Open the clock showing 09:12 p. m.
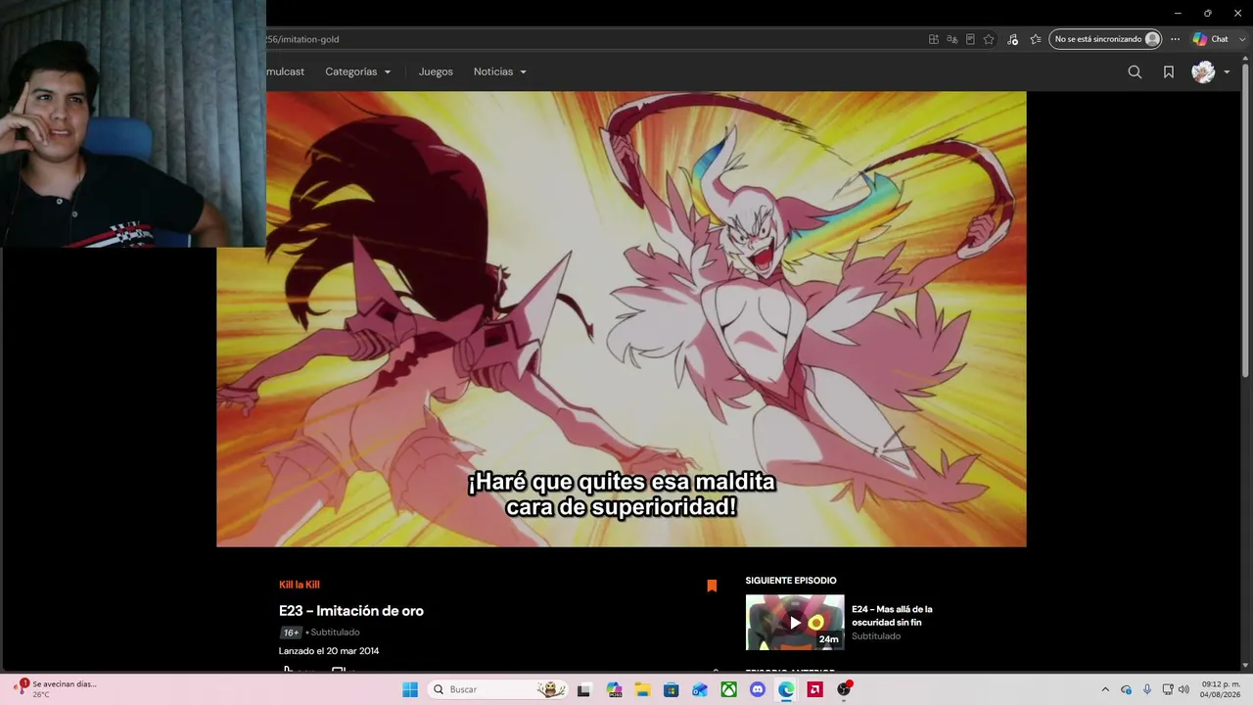This screenshot has height=705, width=1253. point(1221,689)
